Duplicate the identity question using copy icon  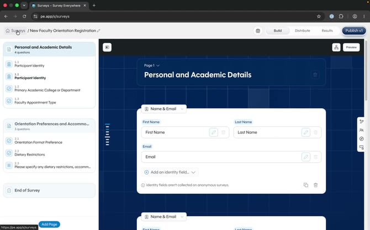(306, 185)
